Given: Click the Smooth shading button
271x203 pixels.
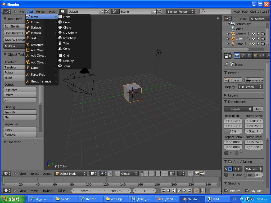Looking at the screenshot, I should click(x=20, y=112).
